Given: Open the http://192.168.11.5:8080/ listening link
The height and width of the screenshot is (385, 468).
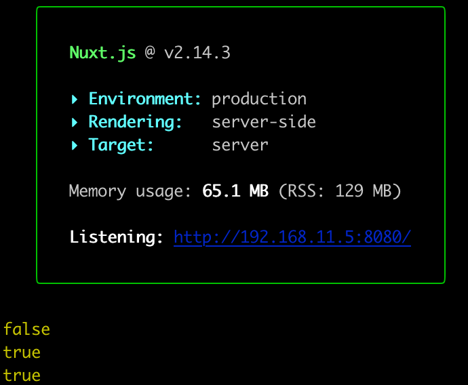Looking at the screenshot, I should pyautogui.click(x=292, y=237).
